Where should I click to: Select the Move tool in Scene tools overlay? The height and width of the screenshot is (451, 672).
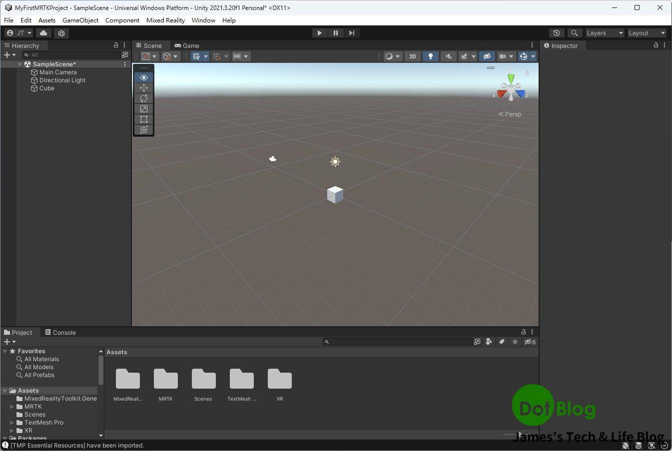point(143,88)
